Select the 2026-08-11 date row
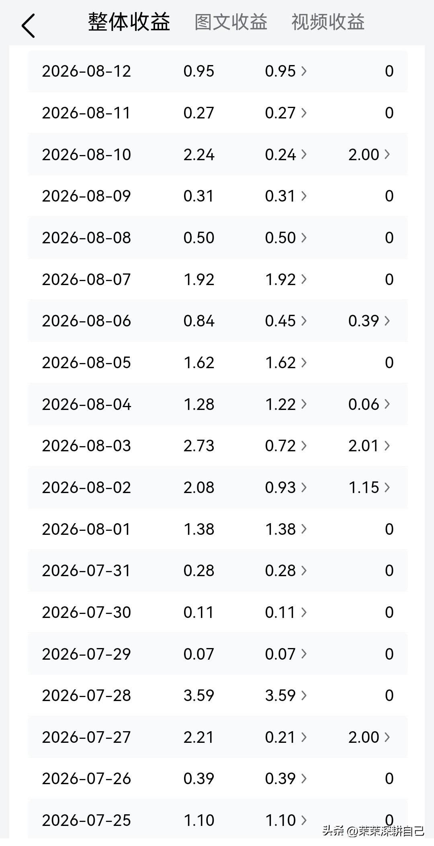 point(218,113)
